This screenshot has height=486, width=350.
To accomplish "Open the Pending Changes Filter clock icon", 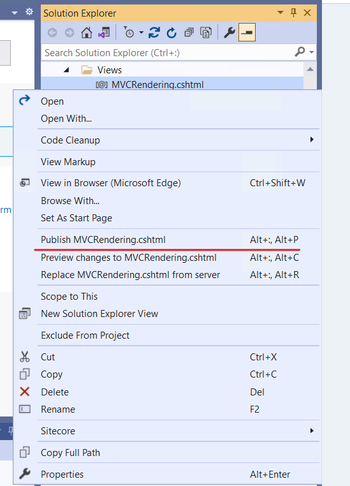I will pyautogui.click(x=129, y=33).
